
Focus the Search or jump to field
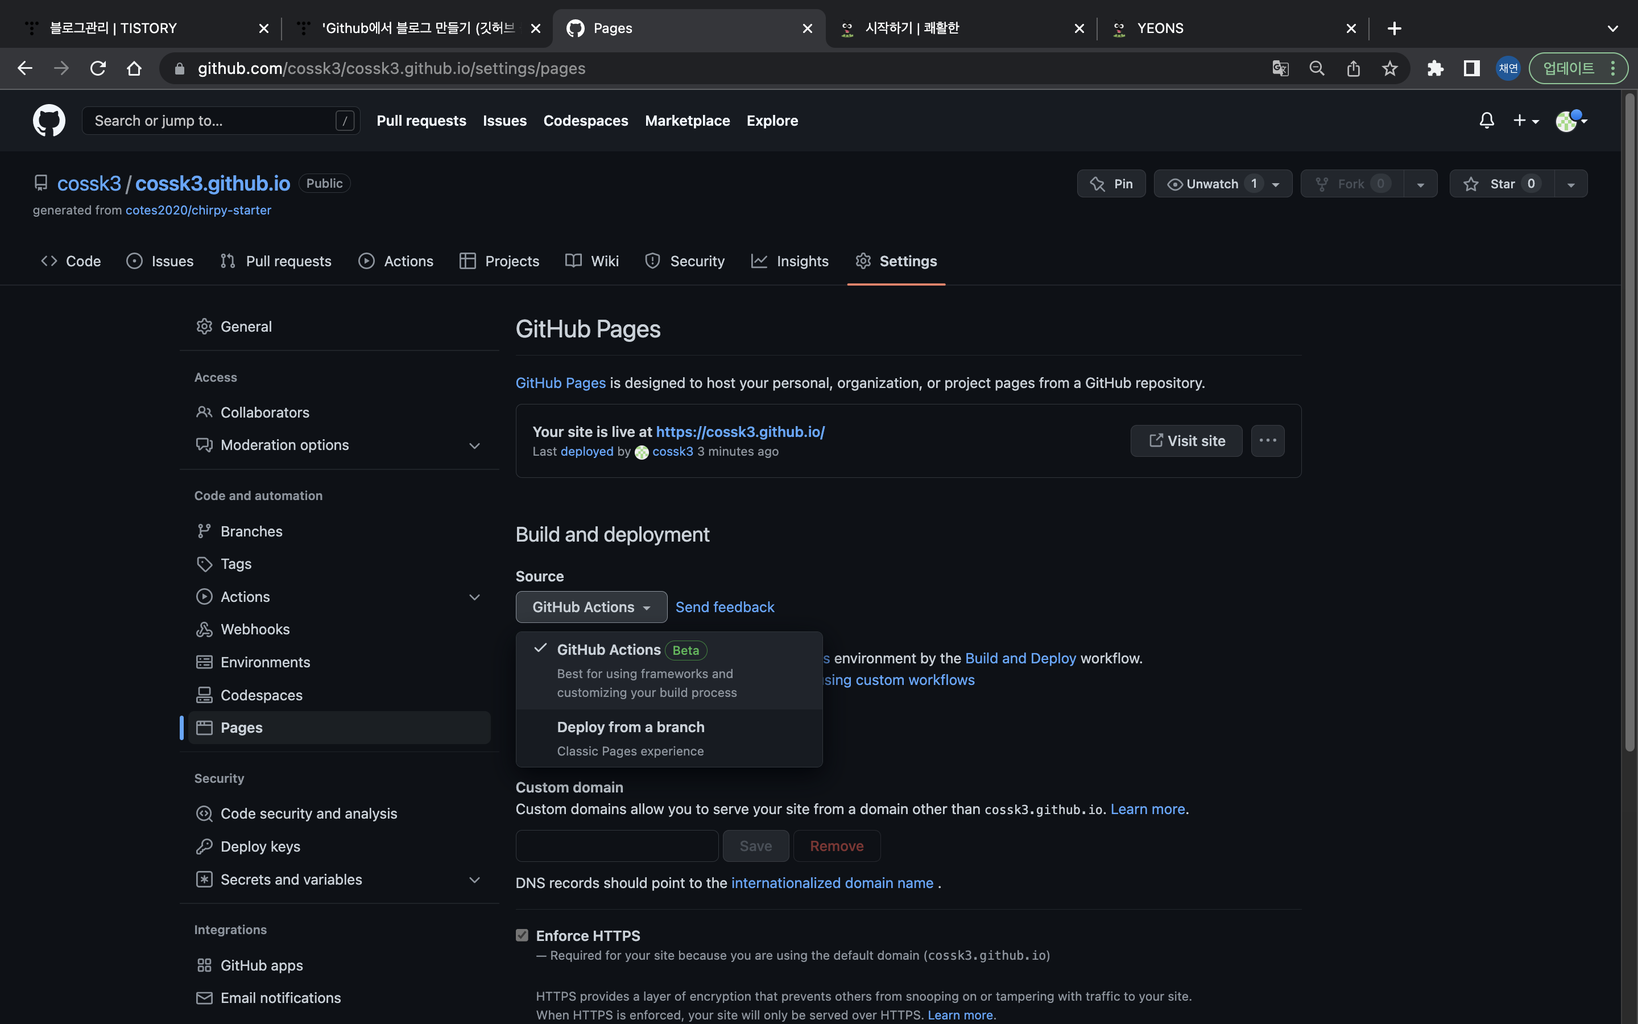(x=221, y=121)
